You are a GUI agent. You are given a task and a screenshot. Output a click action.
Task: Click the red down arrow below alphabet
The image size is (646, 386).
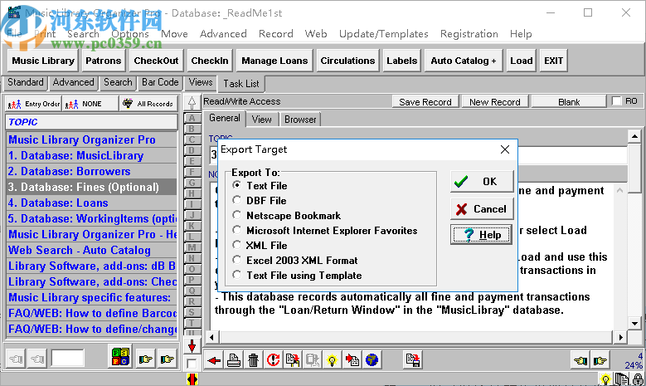pyautogui.click(x=192, y=346)
